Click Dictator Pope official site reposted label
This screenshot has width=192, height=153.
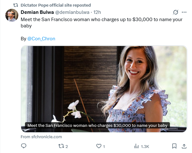(x=56, y=5)
